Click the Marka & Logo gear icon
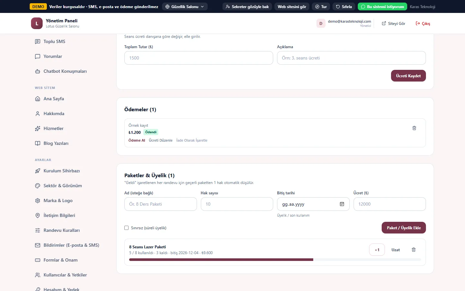465x291 pixels. tap(37, 200)
